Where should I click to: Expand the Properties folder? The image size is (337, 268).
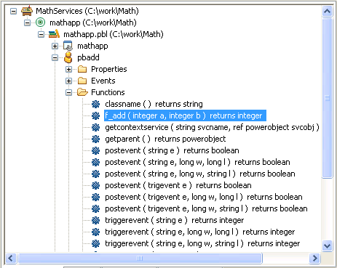pos(69,69)
